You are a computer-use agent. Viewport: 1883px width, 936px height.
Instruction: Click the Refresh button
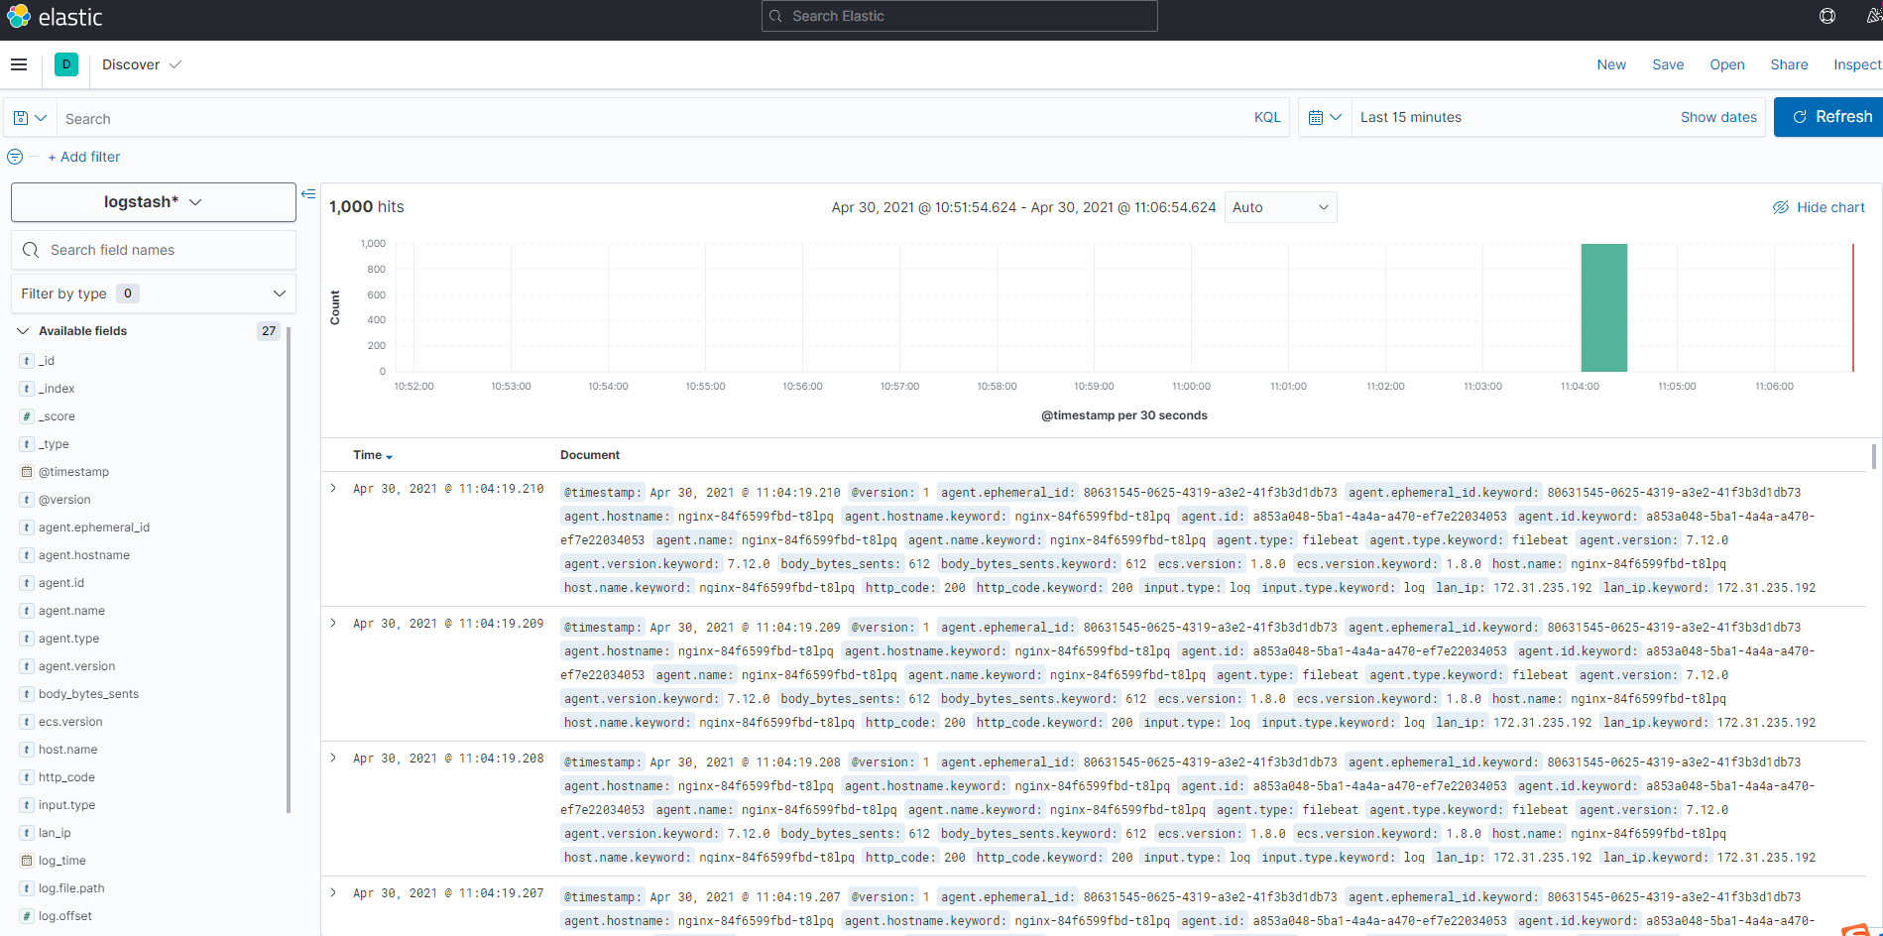(x=1828, y=117)
